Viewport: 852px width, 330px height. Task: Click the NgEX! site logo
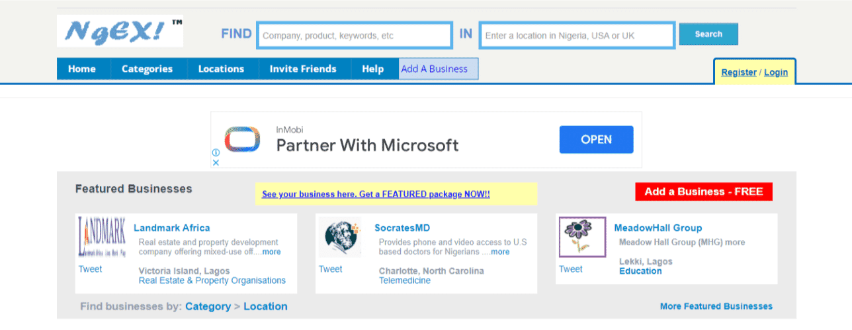tap(120, 31)
